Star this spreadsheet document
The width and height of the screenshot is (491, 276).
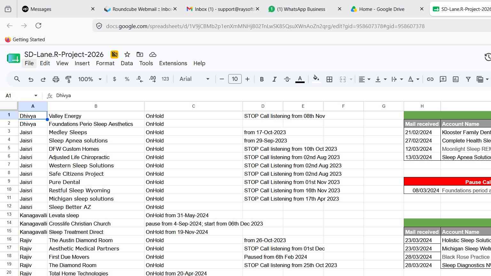tap(127, 54)
